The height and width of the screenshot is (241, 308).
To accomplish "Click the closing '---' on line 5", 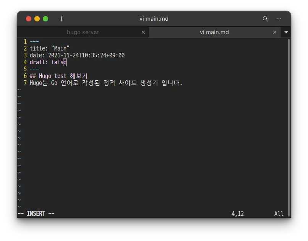I will click(x=34, y=69).
